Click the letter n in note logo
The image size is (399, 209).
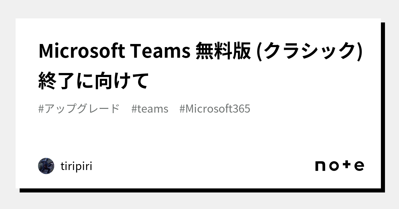coord(320,166)
